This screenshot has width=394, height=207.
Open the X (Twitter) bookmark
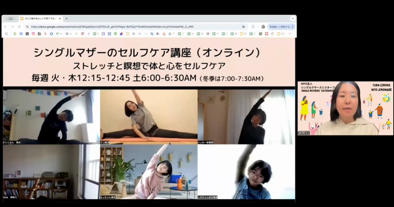tap(27, 34)
